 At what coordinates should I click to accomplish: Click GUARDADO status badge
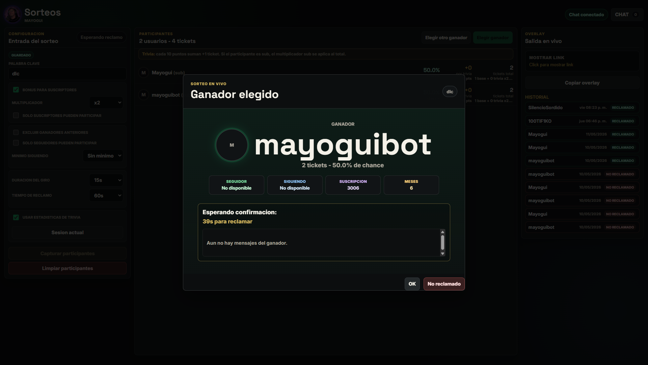point(21,55)
